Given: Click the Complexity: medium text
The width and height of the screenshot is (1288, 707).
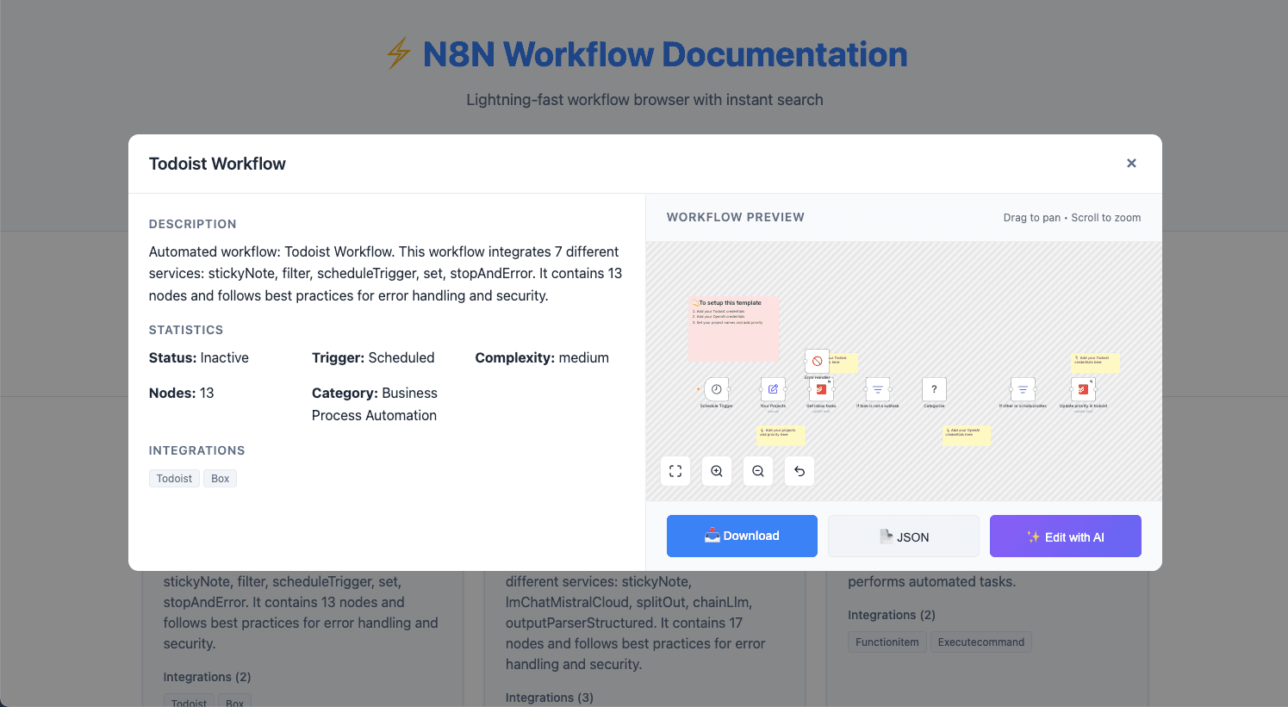Looking at the screenshot, I should [542, 357].
